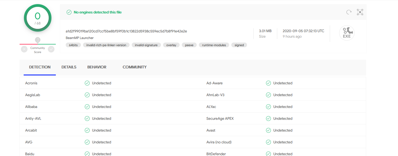Click the Acronis undetected check icon
398x156 pixels.
click(x=87, y=83)
